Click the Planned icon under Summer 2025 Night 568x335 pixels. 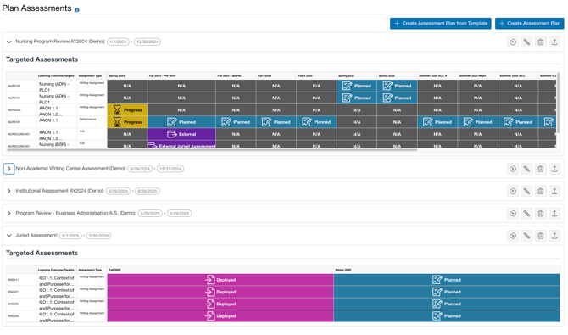pyautogui.click(x=468, y=122)
